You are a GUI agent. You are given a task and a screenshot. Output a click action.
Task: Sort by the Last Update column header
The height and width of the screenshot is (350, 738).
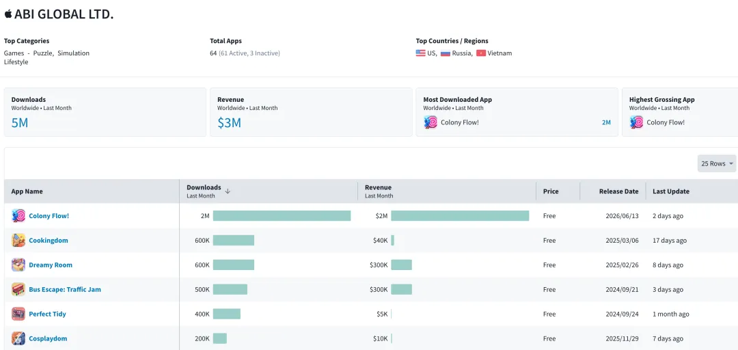(x=671, y=191)
